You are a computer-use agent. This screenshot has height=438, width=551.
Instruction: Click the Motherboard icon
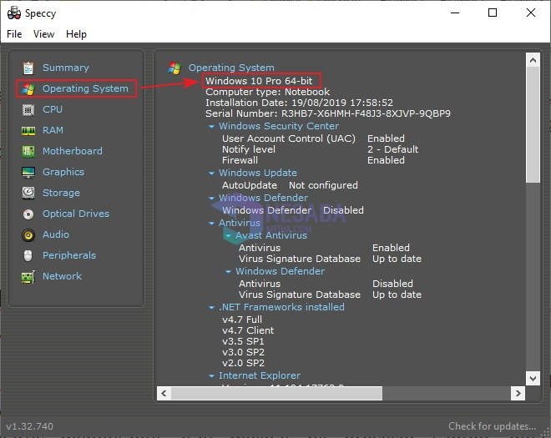(x=28, y=151)
